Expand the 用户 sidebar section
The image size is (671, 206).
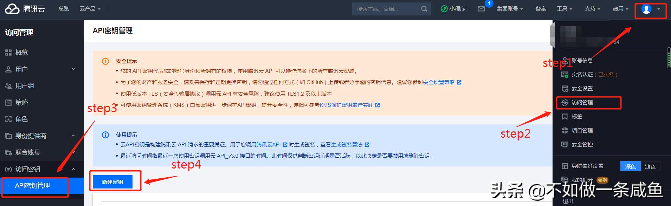pyautogui.click(x=73, y=69)
